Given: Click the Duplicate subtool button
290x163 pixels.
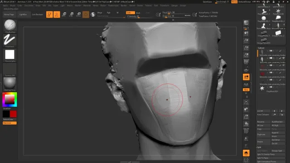Looking at the screenshot, I should click(x=263, y=134).
